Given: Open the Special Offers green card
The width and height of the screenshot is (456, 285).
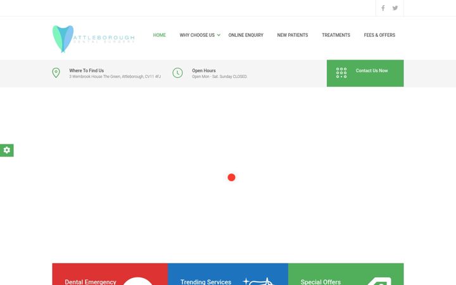Looking at the screenshot, I should pyautogui.click(x=346, y=274).
